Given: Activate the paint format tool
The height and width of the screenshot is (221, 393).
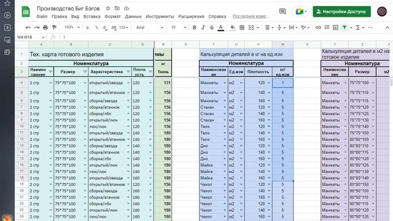Looking at the screenshot, I should [x=54, y=27].
